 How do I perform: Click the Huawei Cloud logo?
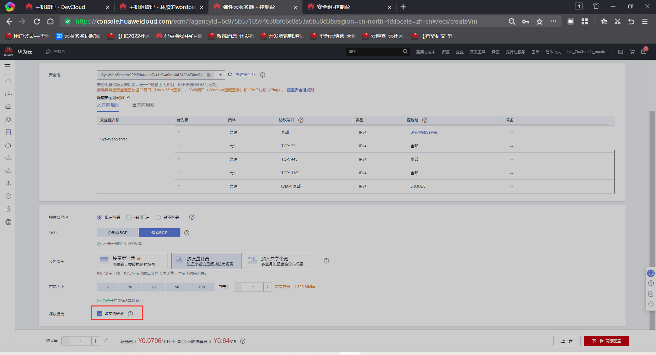8,52
